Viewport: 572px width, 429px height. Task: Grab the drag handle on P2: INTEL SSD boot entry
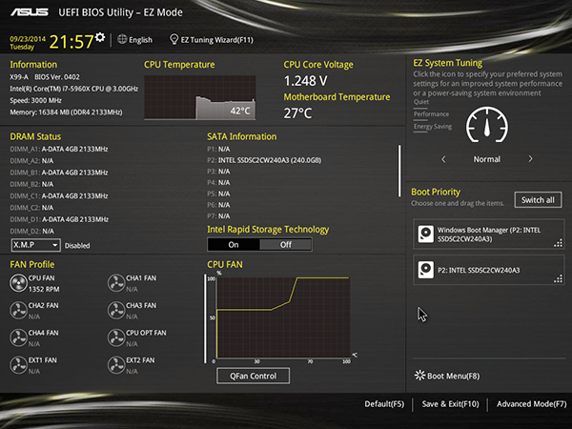558,279
